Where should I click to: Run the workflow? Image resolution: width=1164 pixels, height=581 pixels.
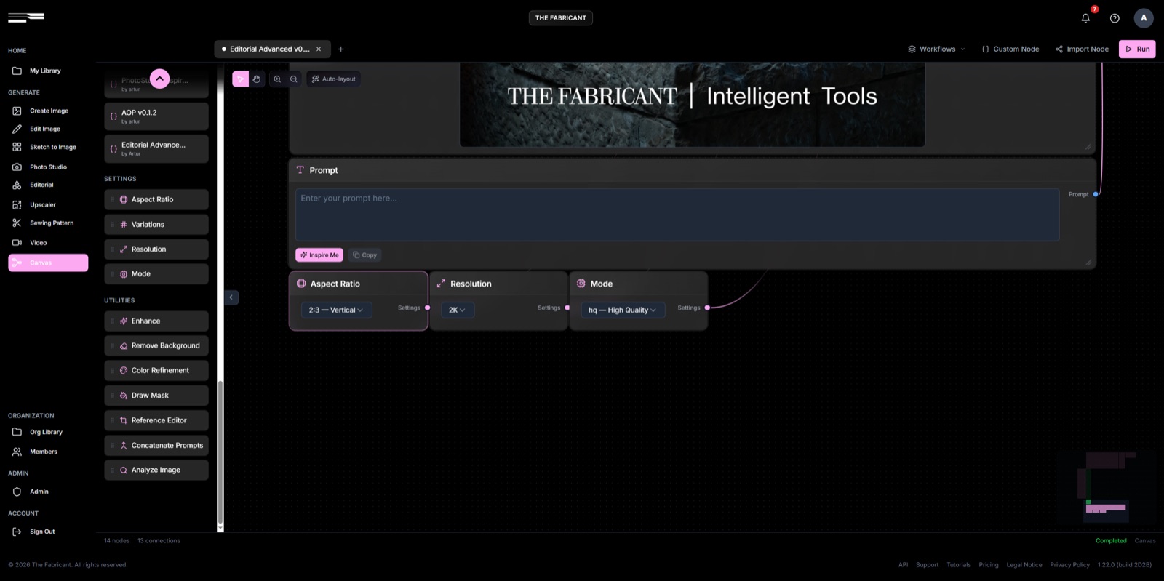click(x=1137, y=49)
